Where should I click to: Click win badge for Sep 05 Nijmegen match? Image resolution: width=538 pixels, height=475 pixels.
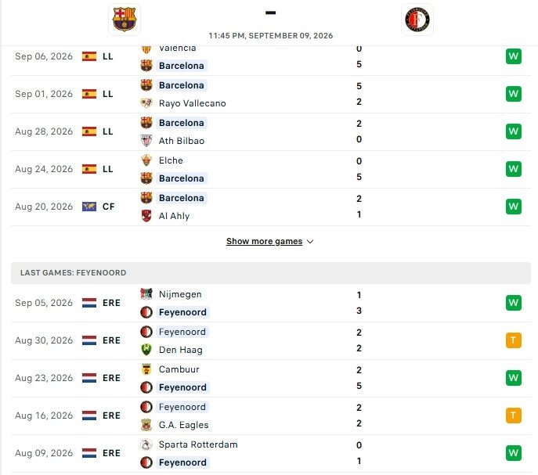513,303
